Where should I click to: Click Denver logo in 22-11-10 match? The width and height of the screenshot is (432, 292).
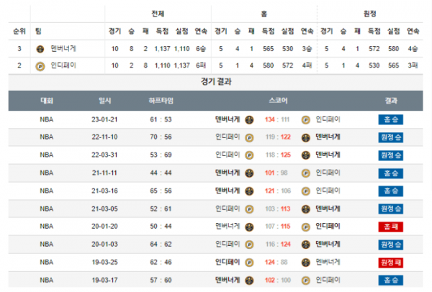pyautogui.click(x=305, y=137)
